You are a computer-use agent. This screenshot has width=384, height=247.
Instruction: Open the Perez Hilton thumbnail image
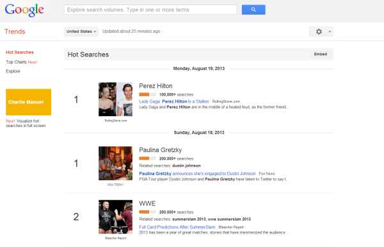(x=115, y=99)
